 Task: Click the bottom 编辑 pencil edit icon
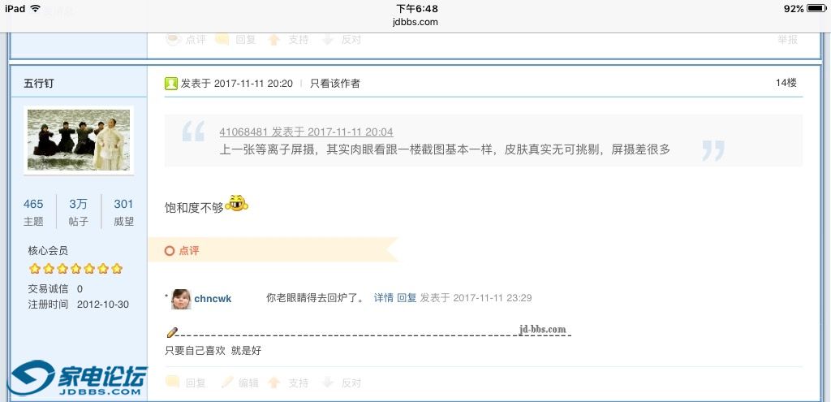[227, 382]
